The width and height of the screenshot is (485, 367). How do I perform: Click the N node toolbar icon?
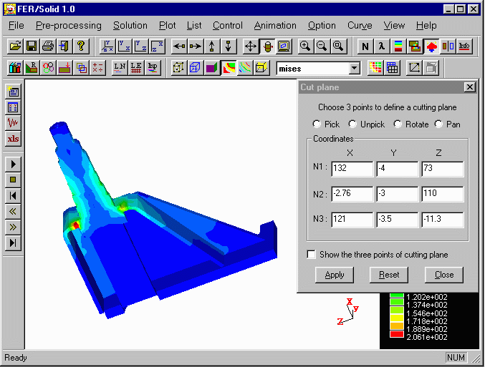coord(365,47)
